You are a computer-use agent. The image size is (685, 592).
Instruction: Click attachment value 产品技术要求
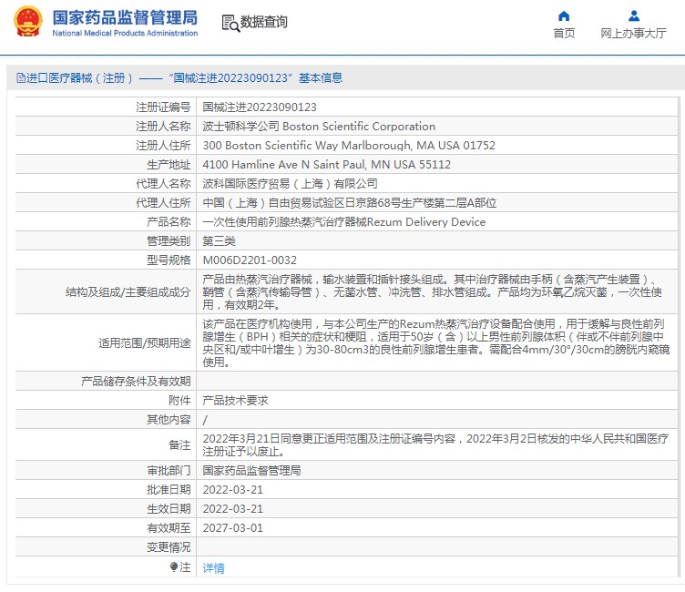pos(235,401)
